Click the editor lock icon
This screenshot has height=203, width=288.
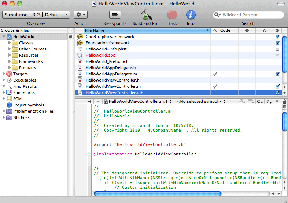285,101
